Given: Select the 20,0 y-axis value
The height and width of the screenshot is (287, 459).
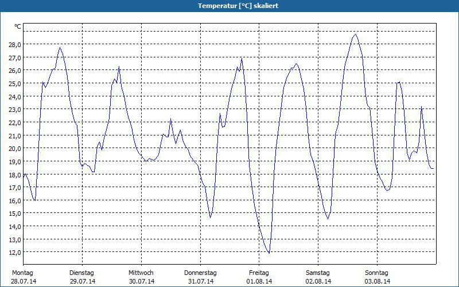Looking at the screenshot, I should [x=15, y=149].
